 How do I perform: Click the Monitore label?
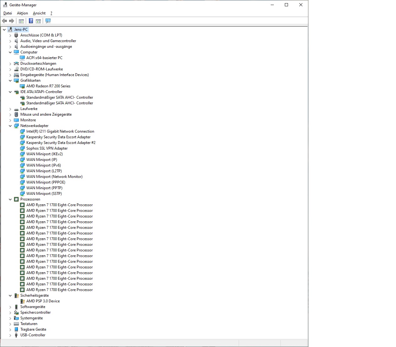(x=28, y=120)
